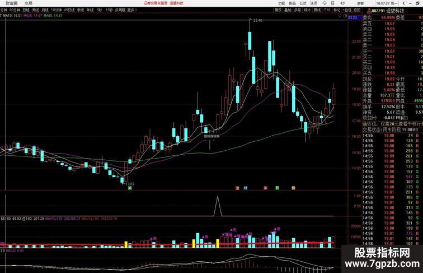This screenshot has height=273, width=423.
Task: Click the 现价 19.02 value
Action: coord(389,79)
